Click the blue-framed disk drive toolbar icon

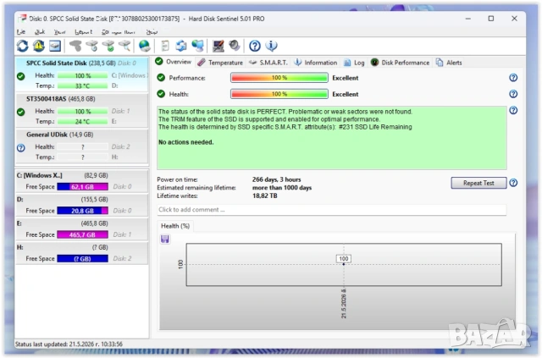55,46
